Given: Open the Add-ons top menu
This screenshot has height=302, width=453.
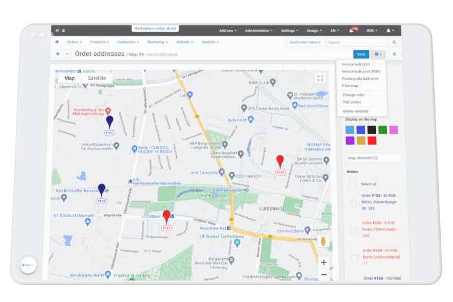Looking at the screenshot, I should [228, 30].
